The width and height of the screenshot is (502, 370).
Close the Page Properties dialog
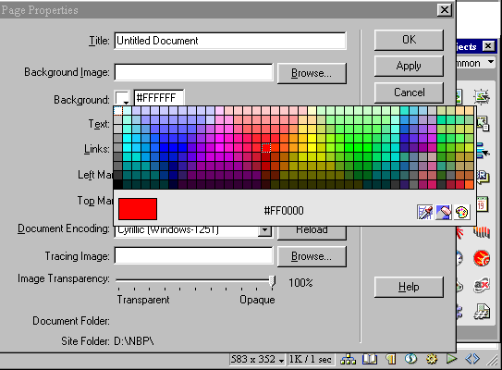pyautogui.click(x=445, y=10)
